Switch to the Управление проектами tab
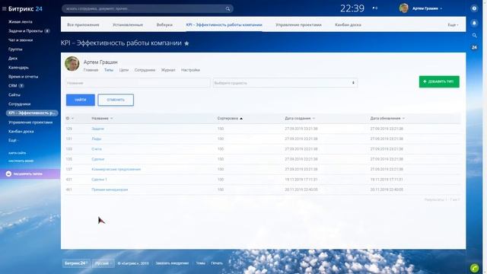The height and width of the screenshot is (274, 487). (298, 25)
